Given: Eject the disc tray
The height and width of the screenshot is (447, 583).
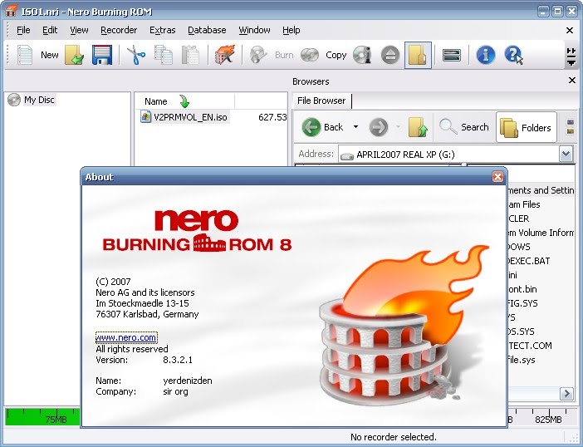Looking at the screenshot, I should click(x=390, y=56).
